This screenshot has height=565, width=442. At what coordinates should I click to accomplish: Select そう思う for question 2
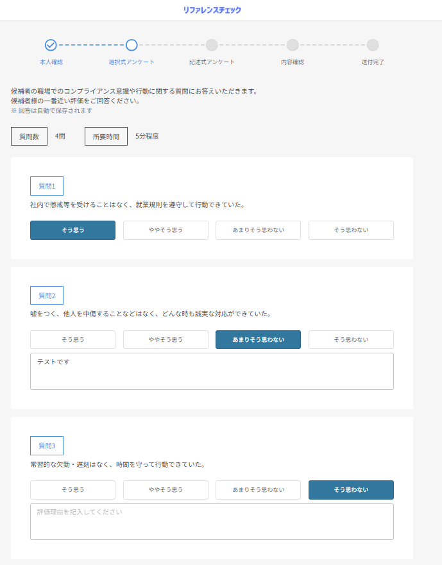pos(72,340)
